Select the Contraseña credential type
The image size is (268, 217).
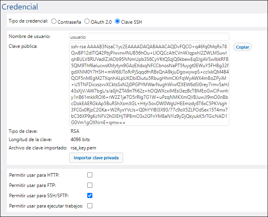tap(54, 21)
